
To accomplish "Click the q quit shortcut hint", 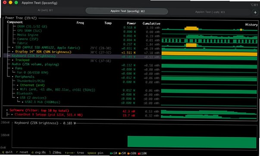I will pos(7,152).
